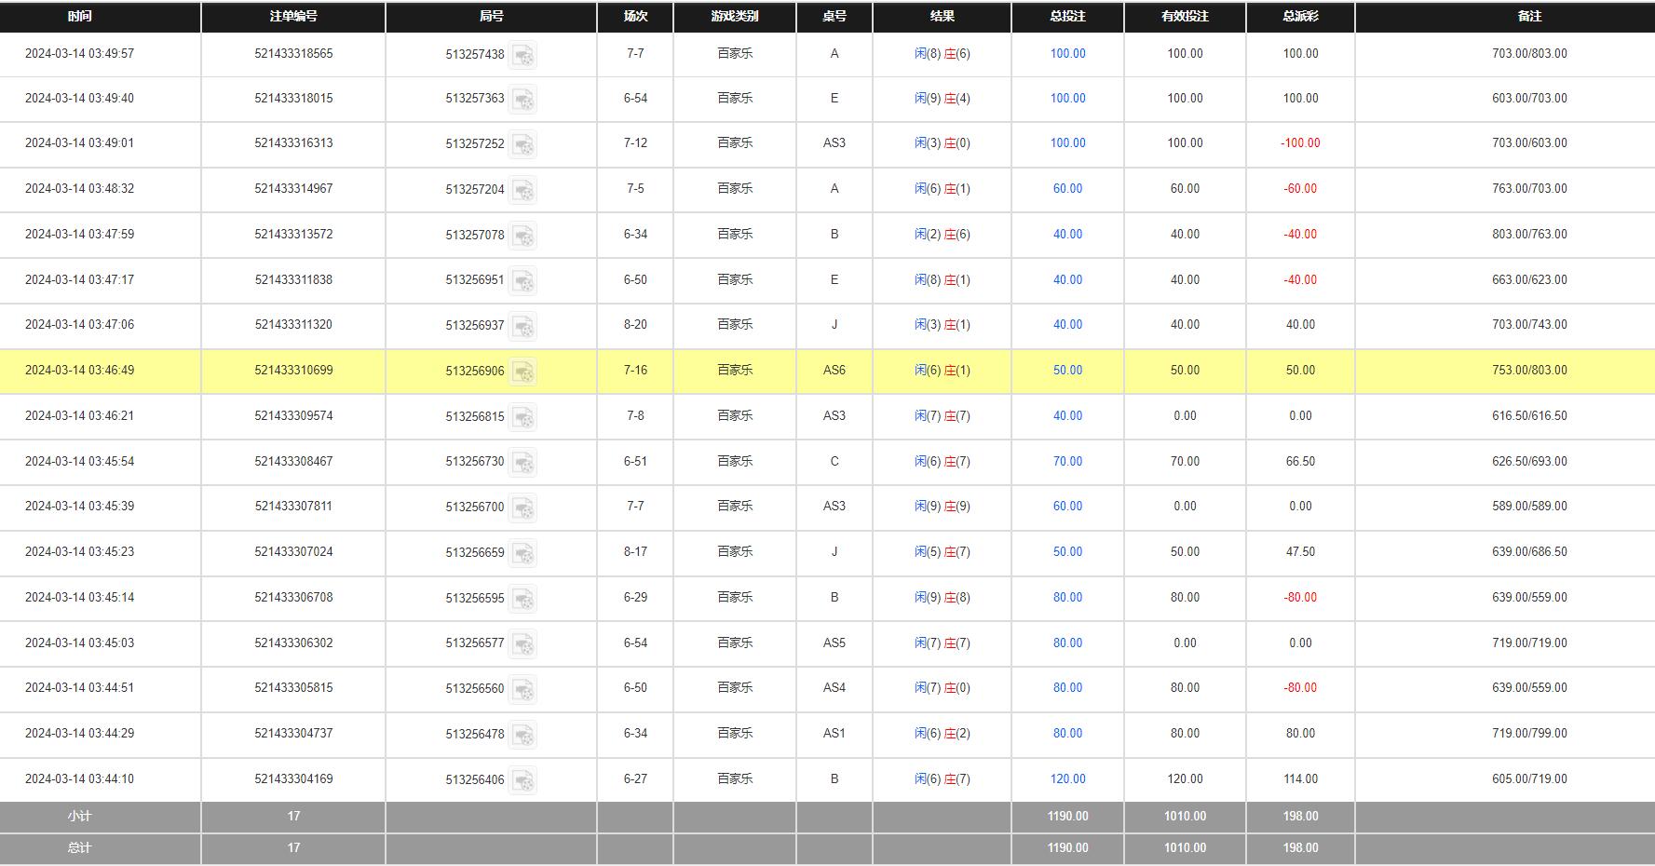Click the 总派彩 column header
This screenshot has height=866, width=1655.
(x=1300, y=16)
